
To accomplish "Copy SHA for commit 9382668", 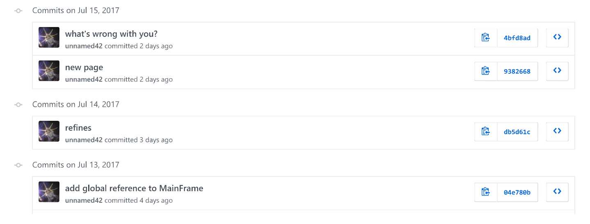I will point(486,71).
